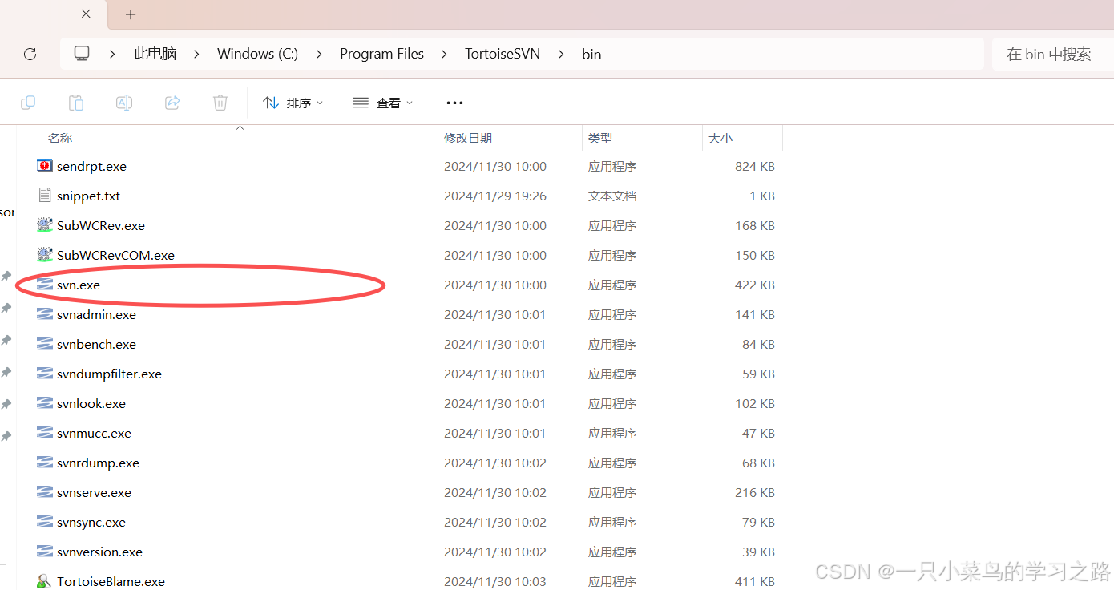Image resolution: width=1114 pixels, height=590 pixels.
Task: Select the snippet.txt file name
Action: point(88,196)
